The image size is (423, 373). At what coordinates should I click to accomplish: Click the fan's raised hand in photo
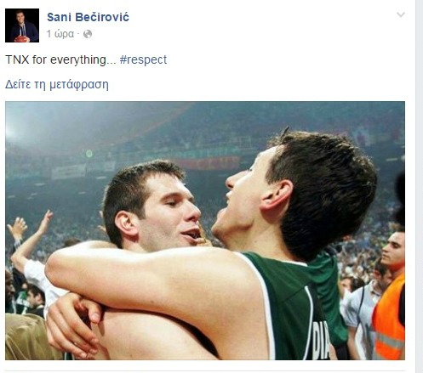tap(18, 227)
